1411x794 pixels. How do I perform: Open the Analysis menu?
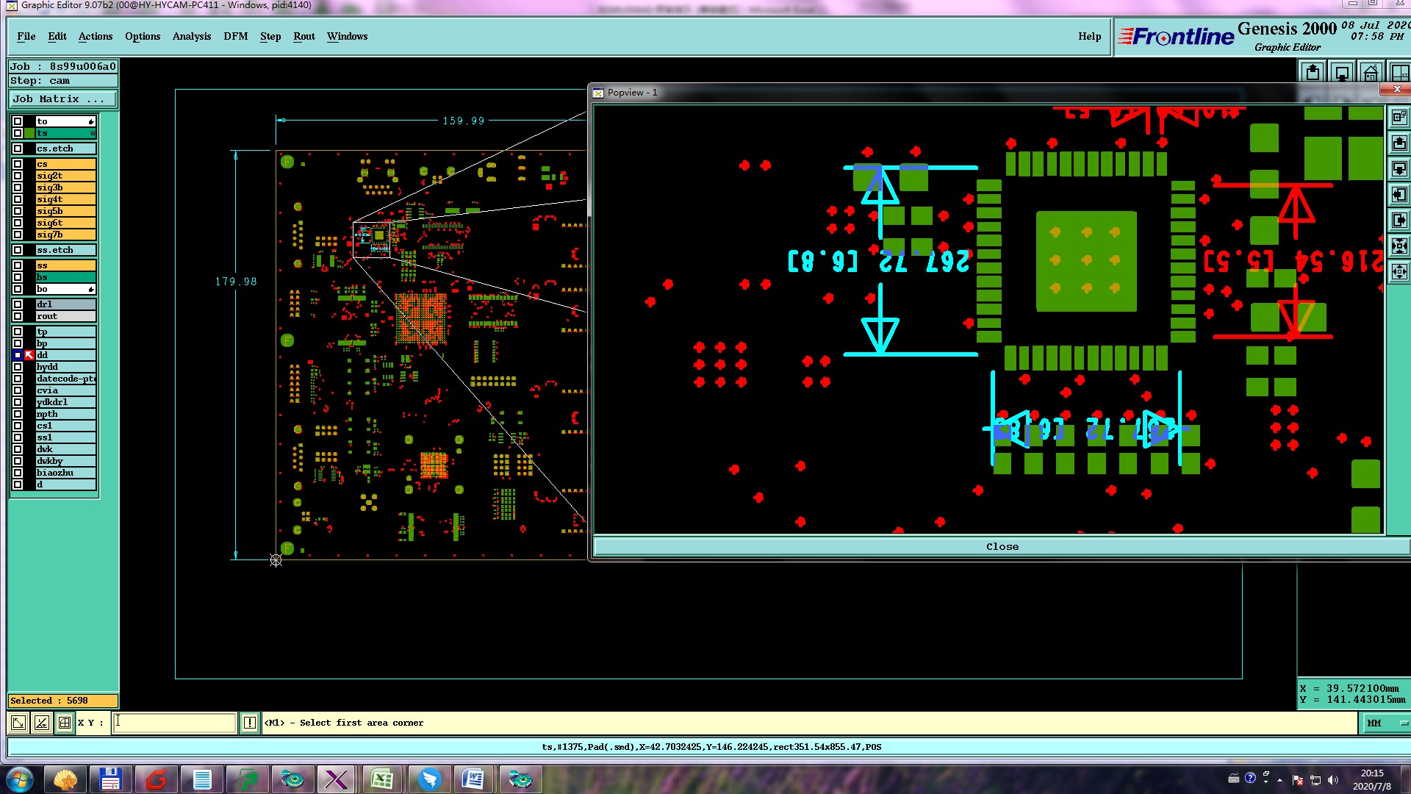[191, 37]
